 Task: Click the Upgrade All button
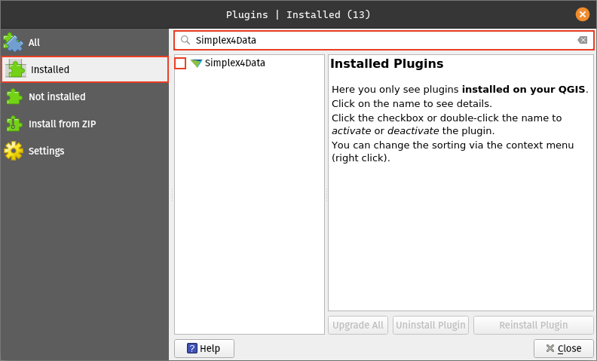[358, 326]
